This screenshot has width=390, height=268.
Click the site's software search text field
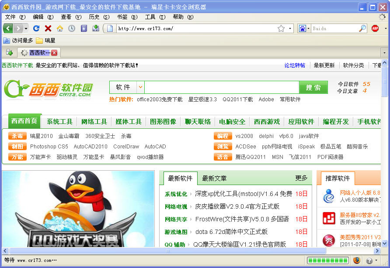point(222,87)
